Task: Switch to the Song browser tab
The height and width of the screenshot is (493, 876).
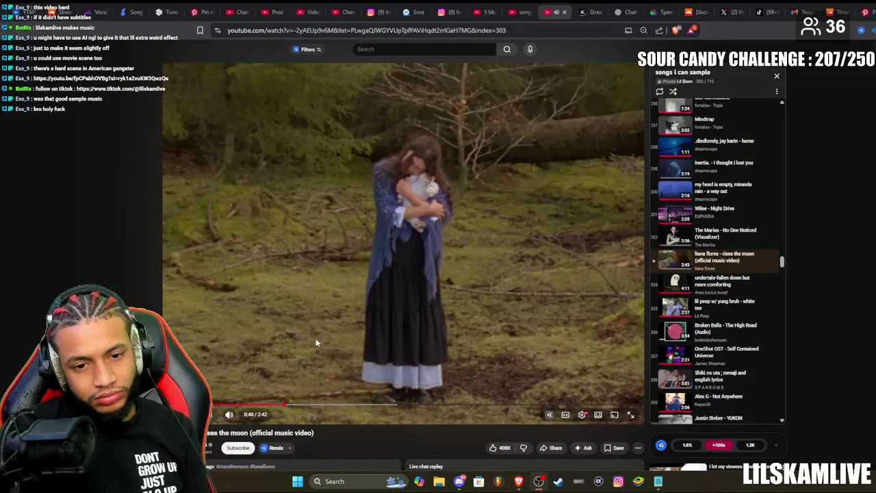Action: point(133,12)
